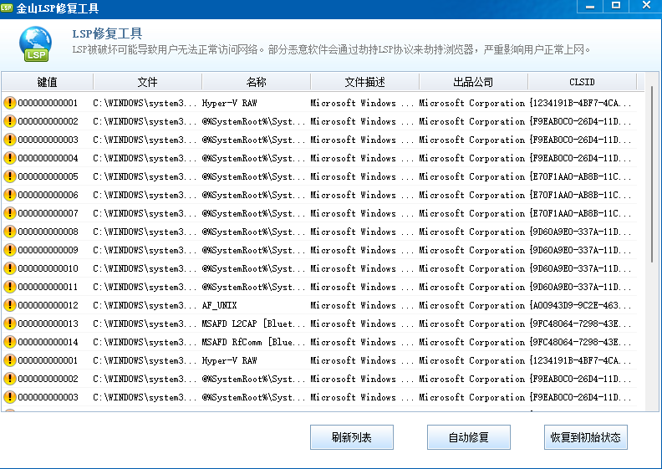
Task: Select the MSAFD RfComm [Blue... name cell
Action: tap(253, 342)
